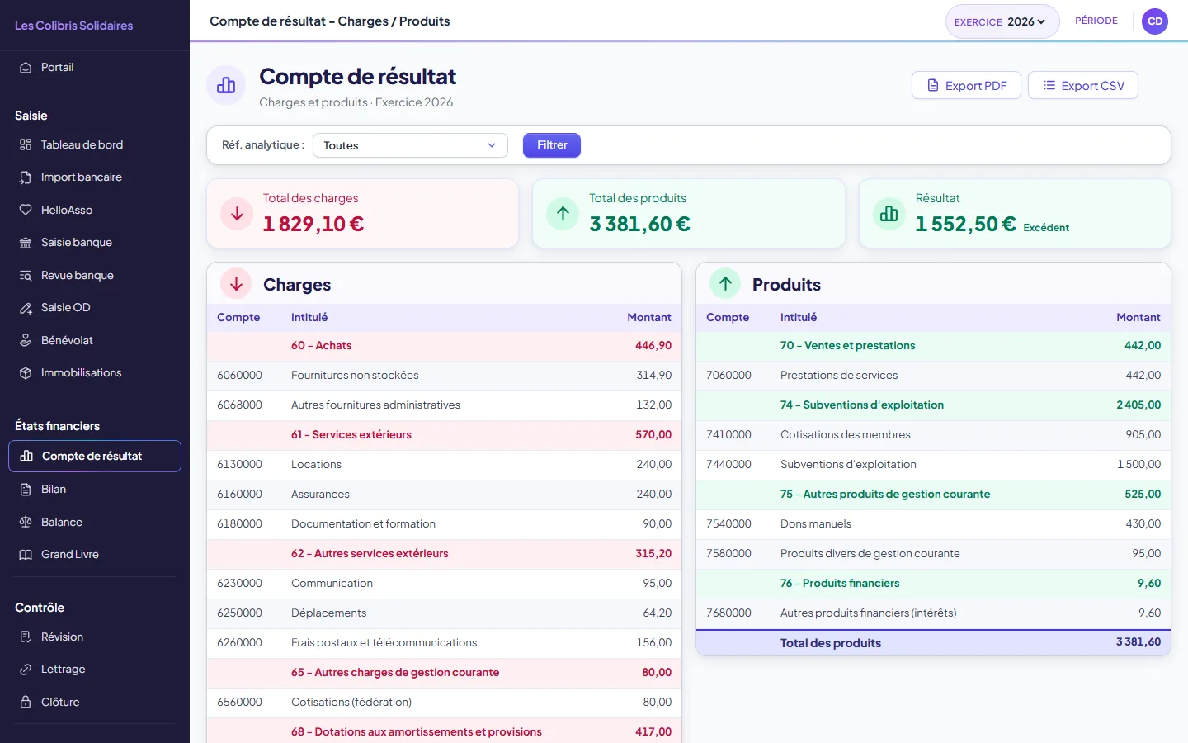Click the Export CSV button

(x=1083, y=85)
